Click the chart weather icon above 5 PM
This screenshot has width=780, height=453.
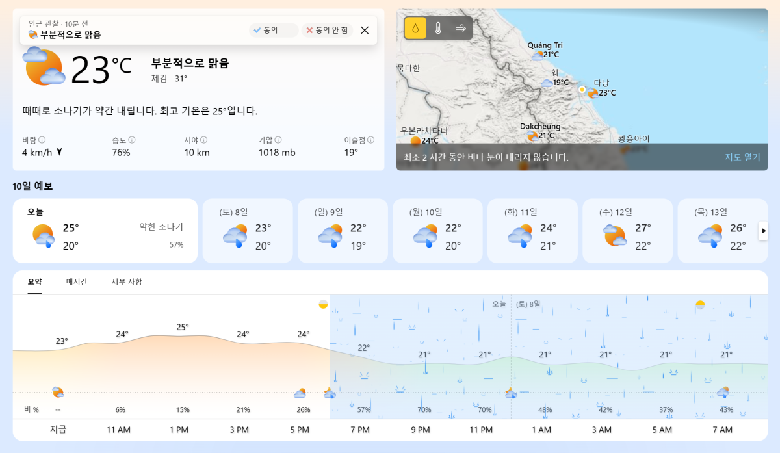(x=300, y=393)
